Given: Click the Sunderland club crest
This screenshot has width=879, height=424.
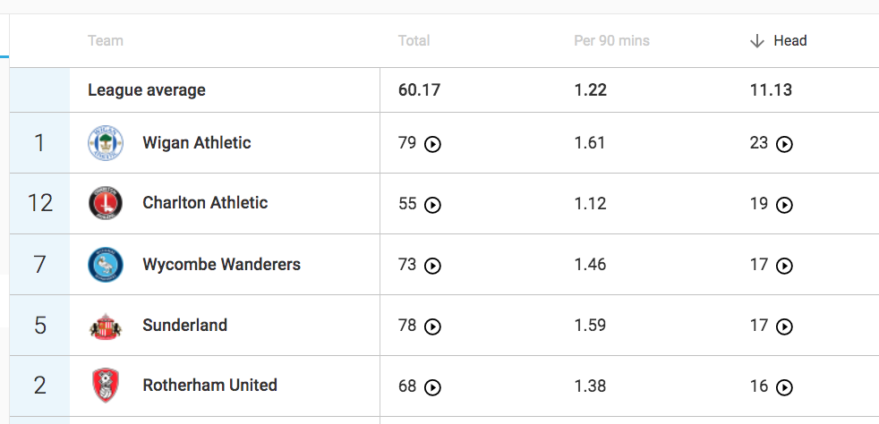Looking at the screenshot, I should coord(106,326).
